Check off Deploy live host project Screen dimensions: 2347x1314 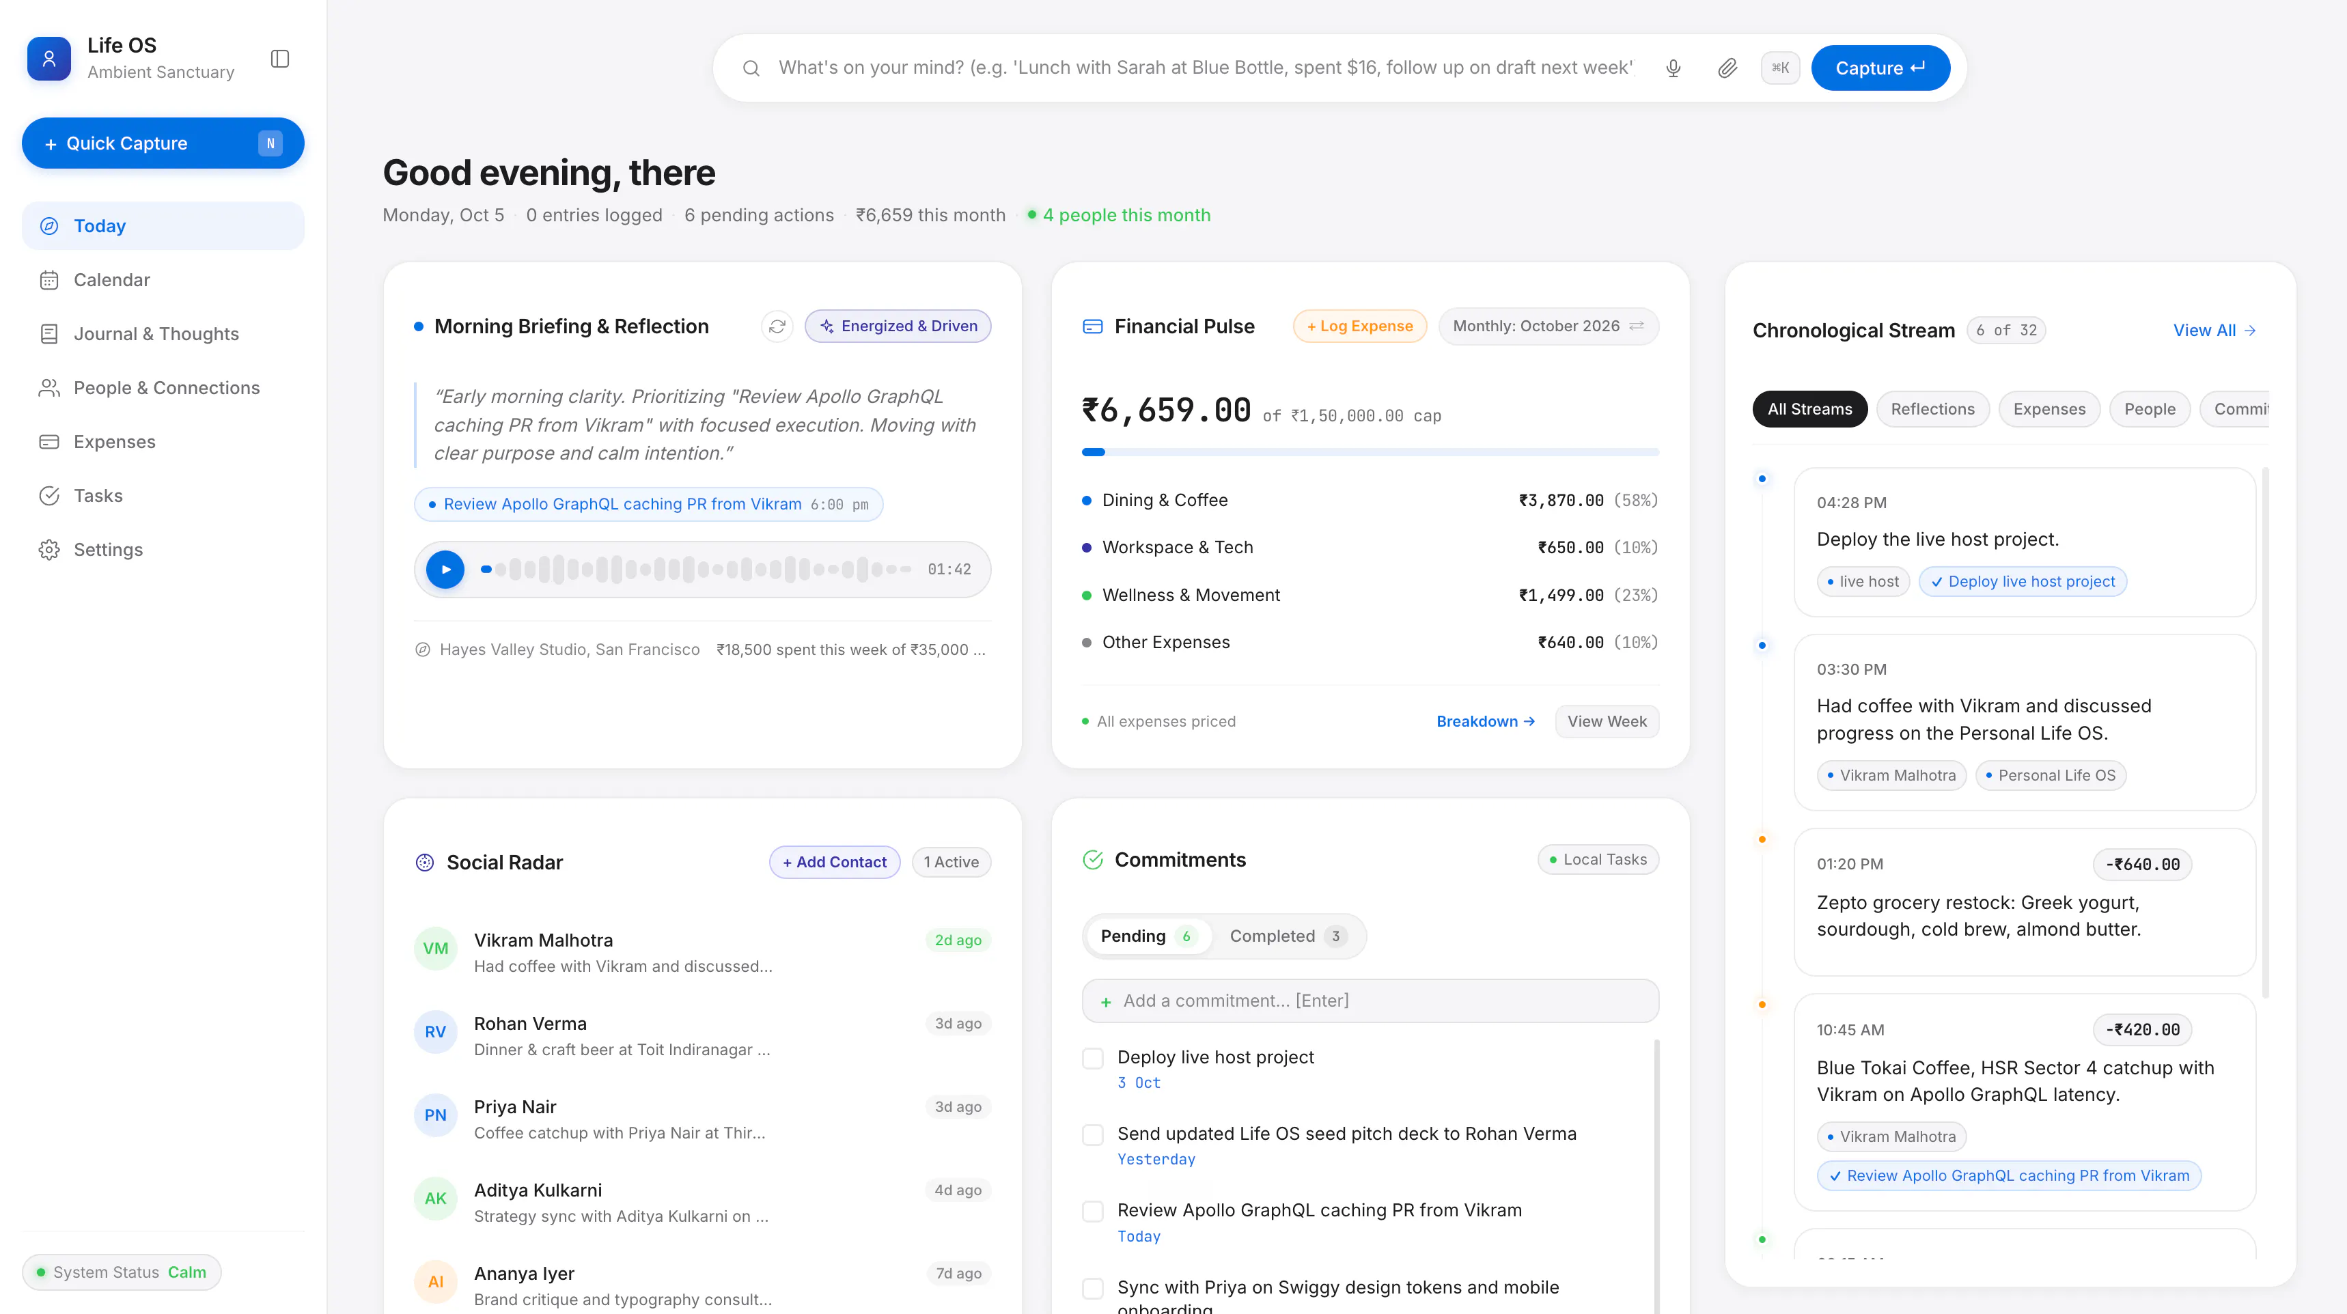coord(1092,1058)
